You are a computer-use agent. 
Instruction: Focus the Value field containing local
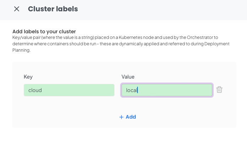pyautogui.click(x=167, y=90)
